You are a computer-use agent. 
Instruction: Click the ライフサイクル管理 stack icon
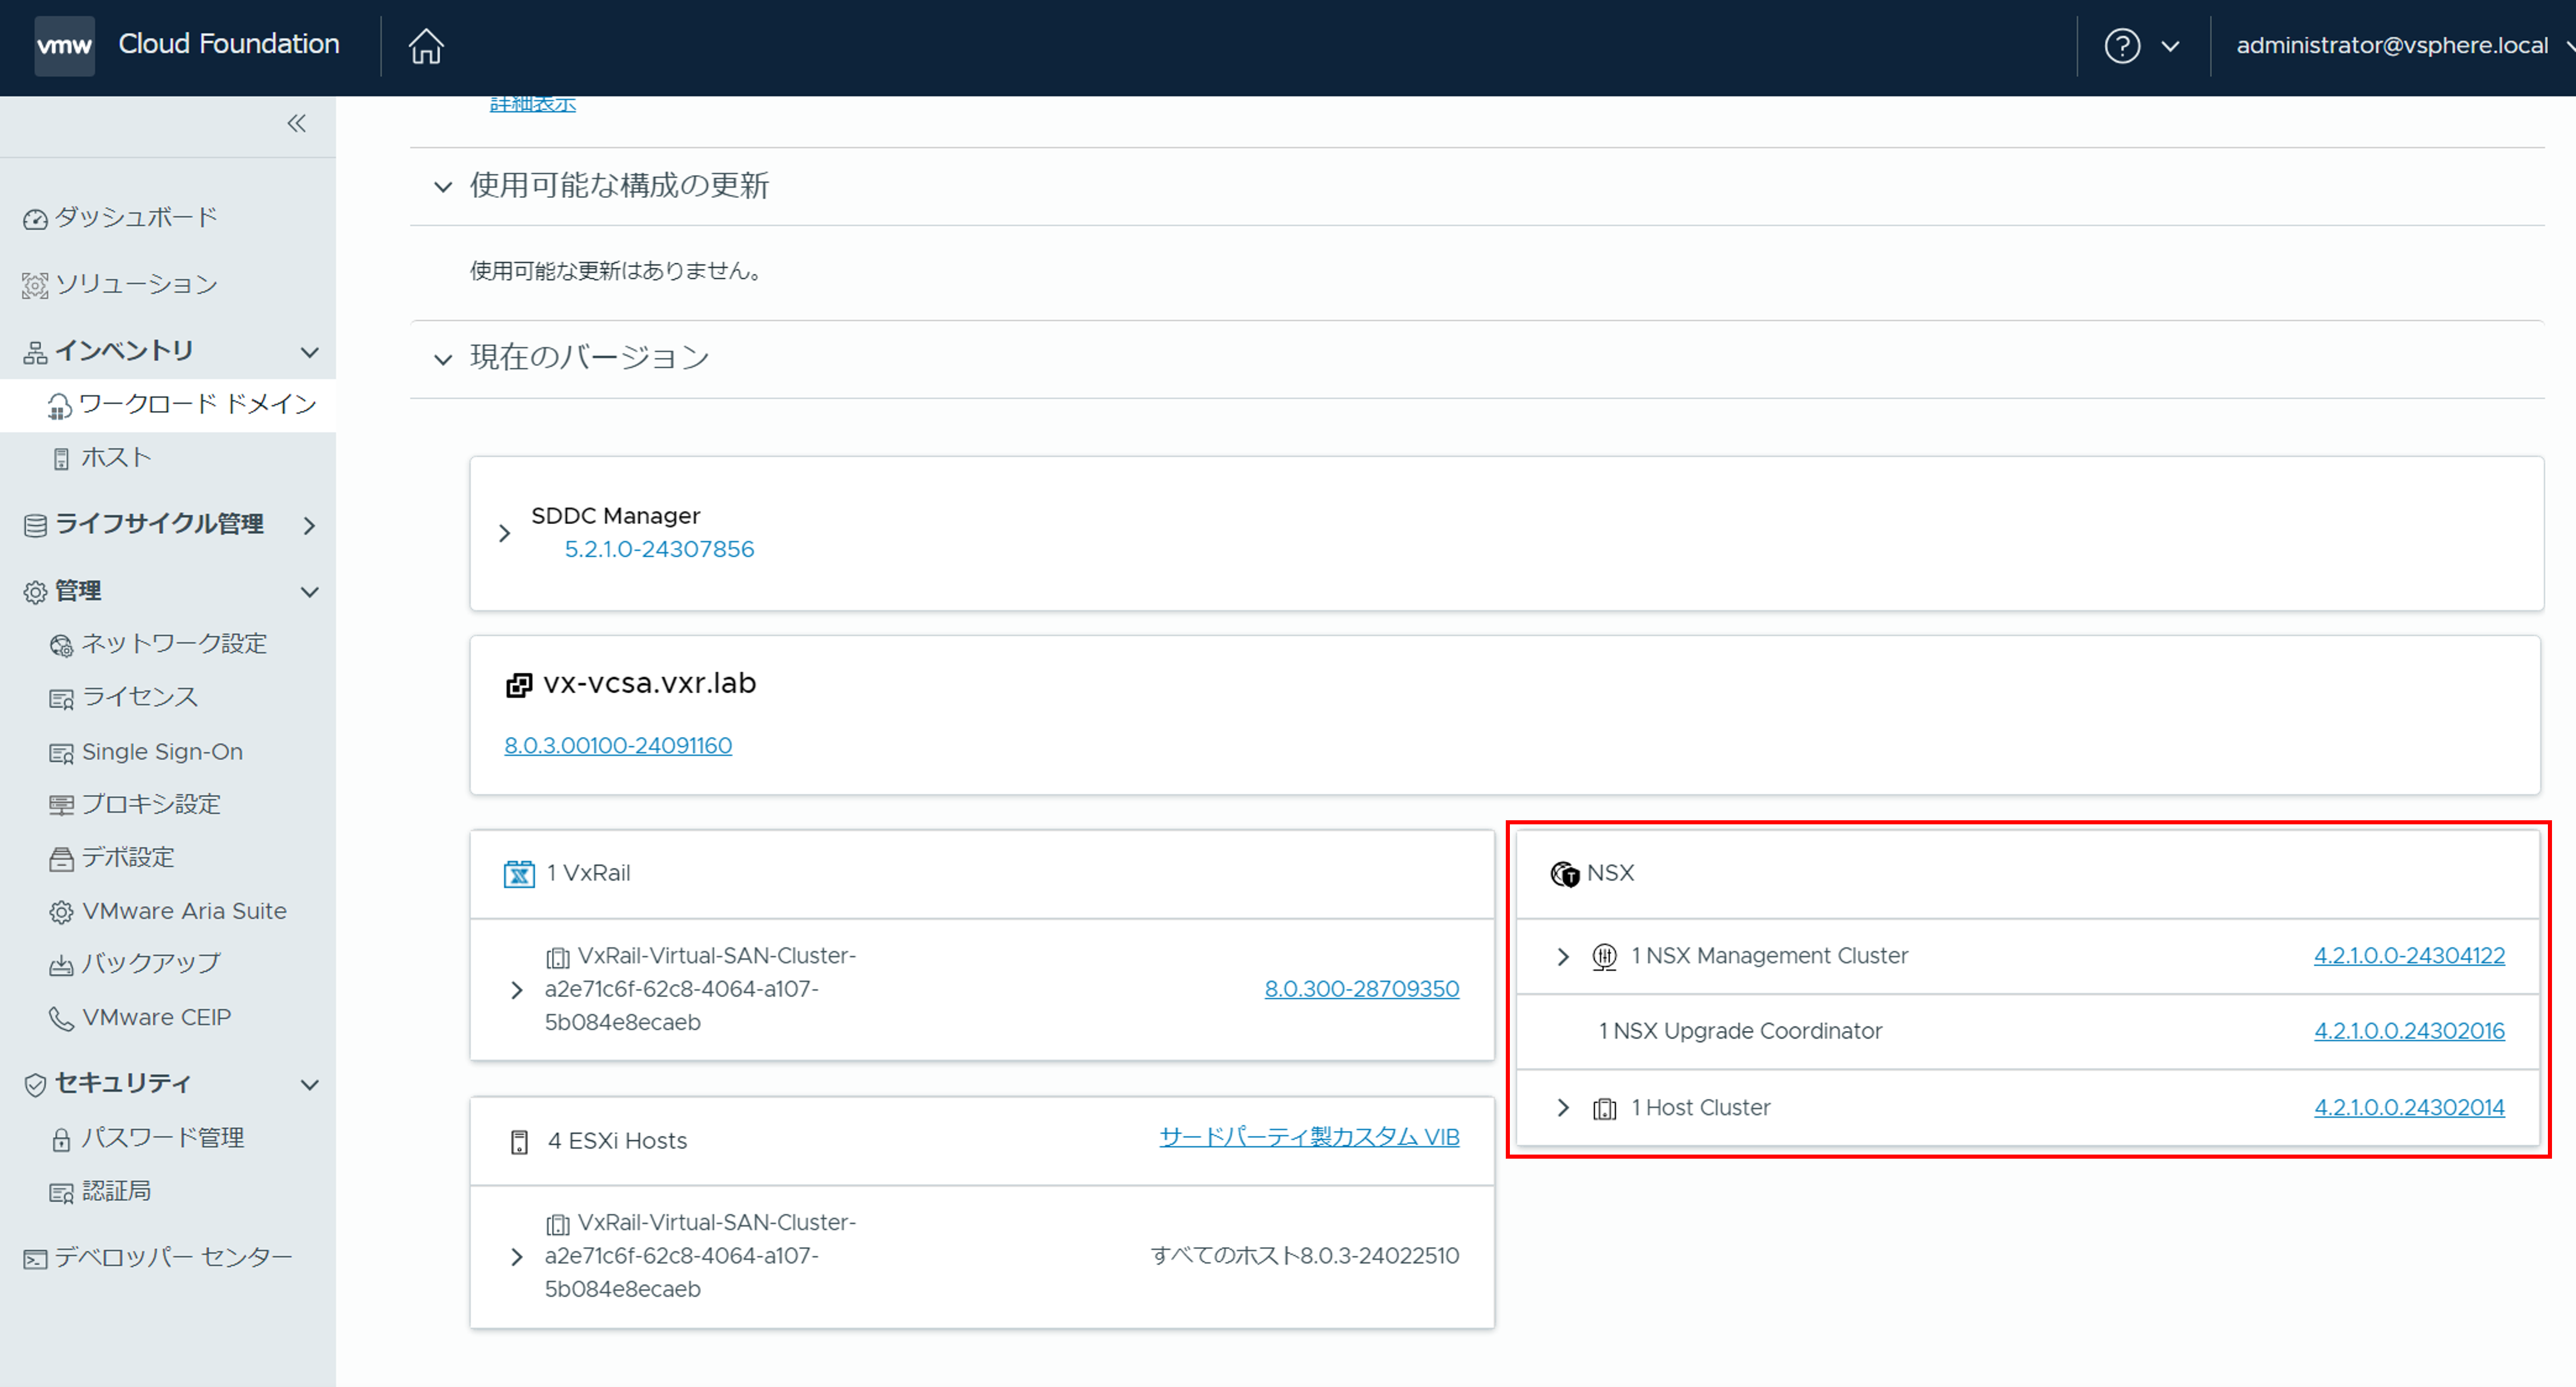point(35,525)
